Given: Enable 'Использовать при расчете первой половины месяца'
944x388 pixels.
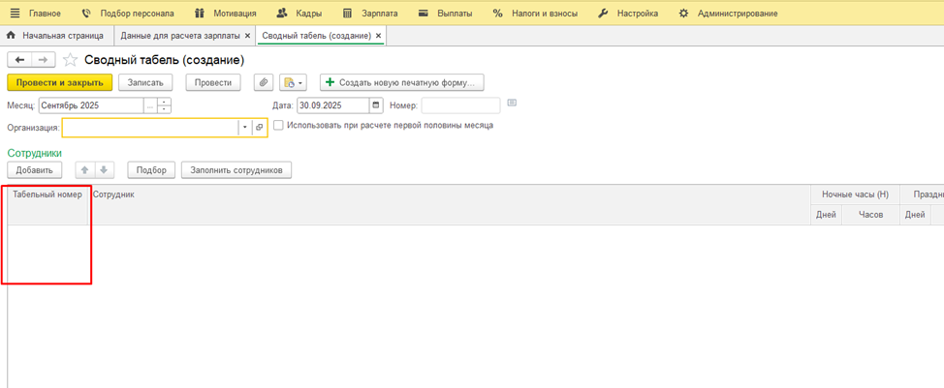Looking at the screenshot, I should [x=279, y=126].
